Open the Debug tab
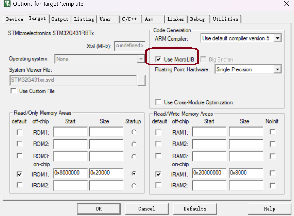The image size is (294, 216). pos(198,19)
